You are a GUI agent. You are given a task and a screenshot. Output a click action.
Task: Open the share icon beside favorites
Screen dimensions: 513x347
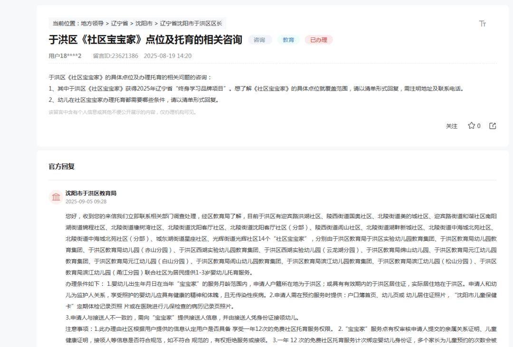pyautogui.click(x=493, y=126)
